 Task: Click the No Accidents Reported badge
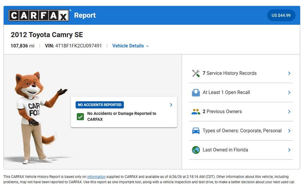click(x=100, y=105)
